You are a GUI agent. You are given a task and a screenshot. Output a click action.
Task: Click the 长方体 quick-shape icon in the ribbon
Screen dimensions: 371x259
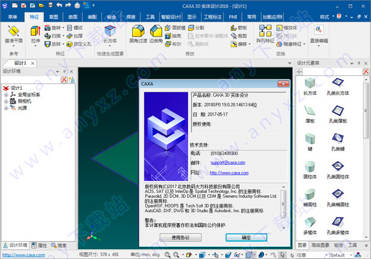[x=110, y=35]
